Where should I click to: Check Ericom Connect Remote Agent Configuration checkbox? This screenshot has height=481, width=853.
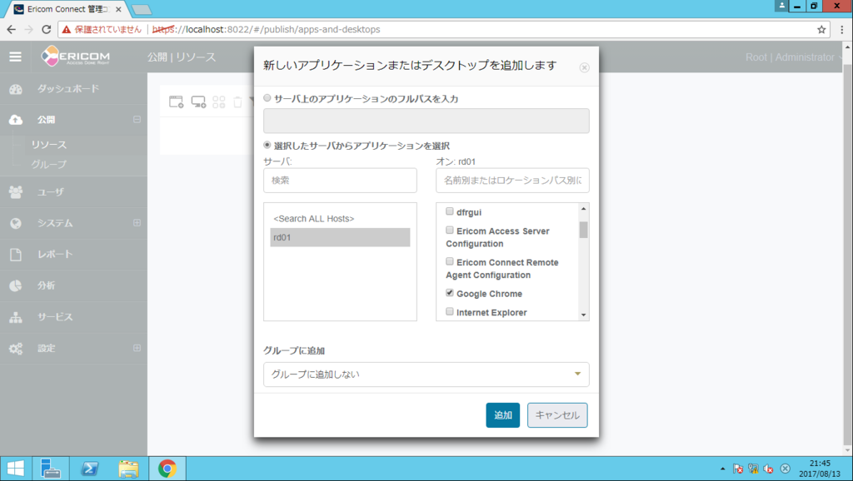[449, 261]
